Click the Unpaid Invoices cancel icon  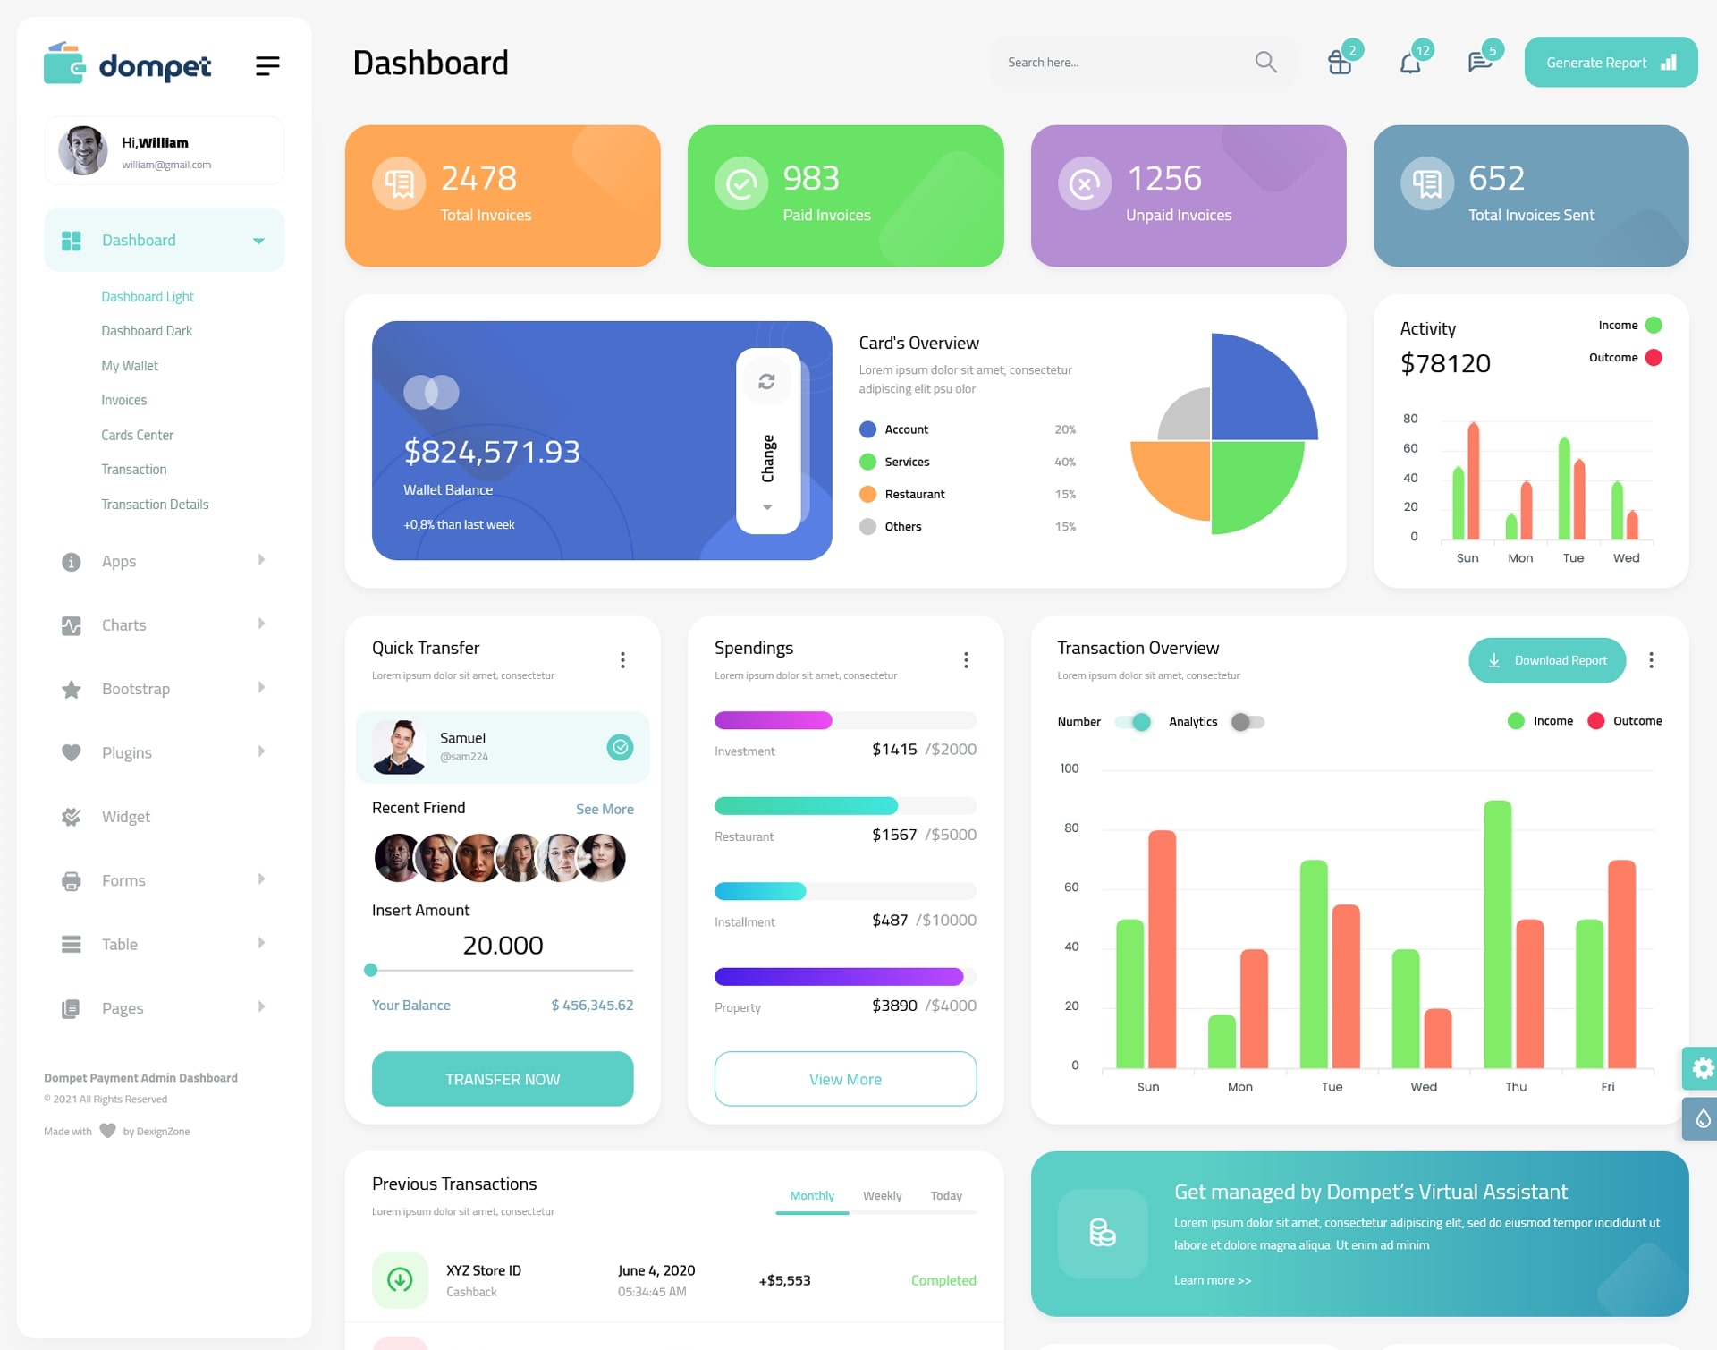coord(1084,183)
